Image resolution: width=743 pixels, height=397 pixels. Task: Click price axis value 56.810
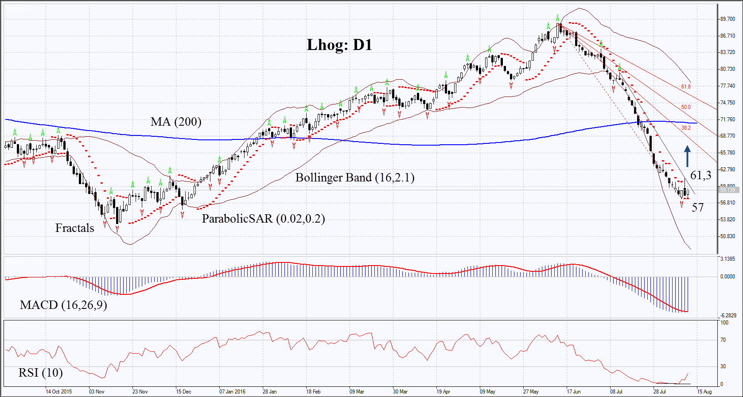727,203
